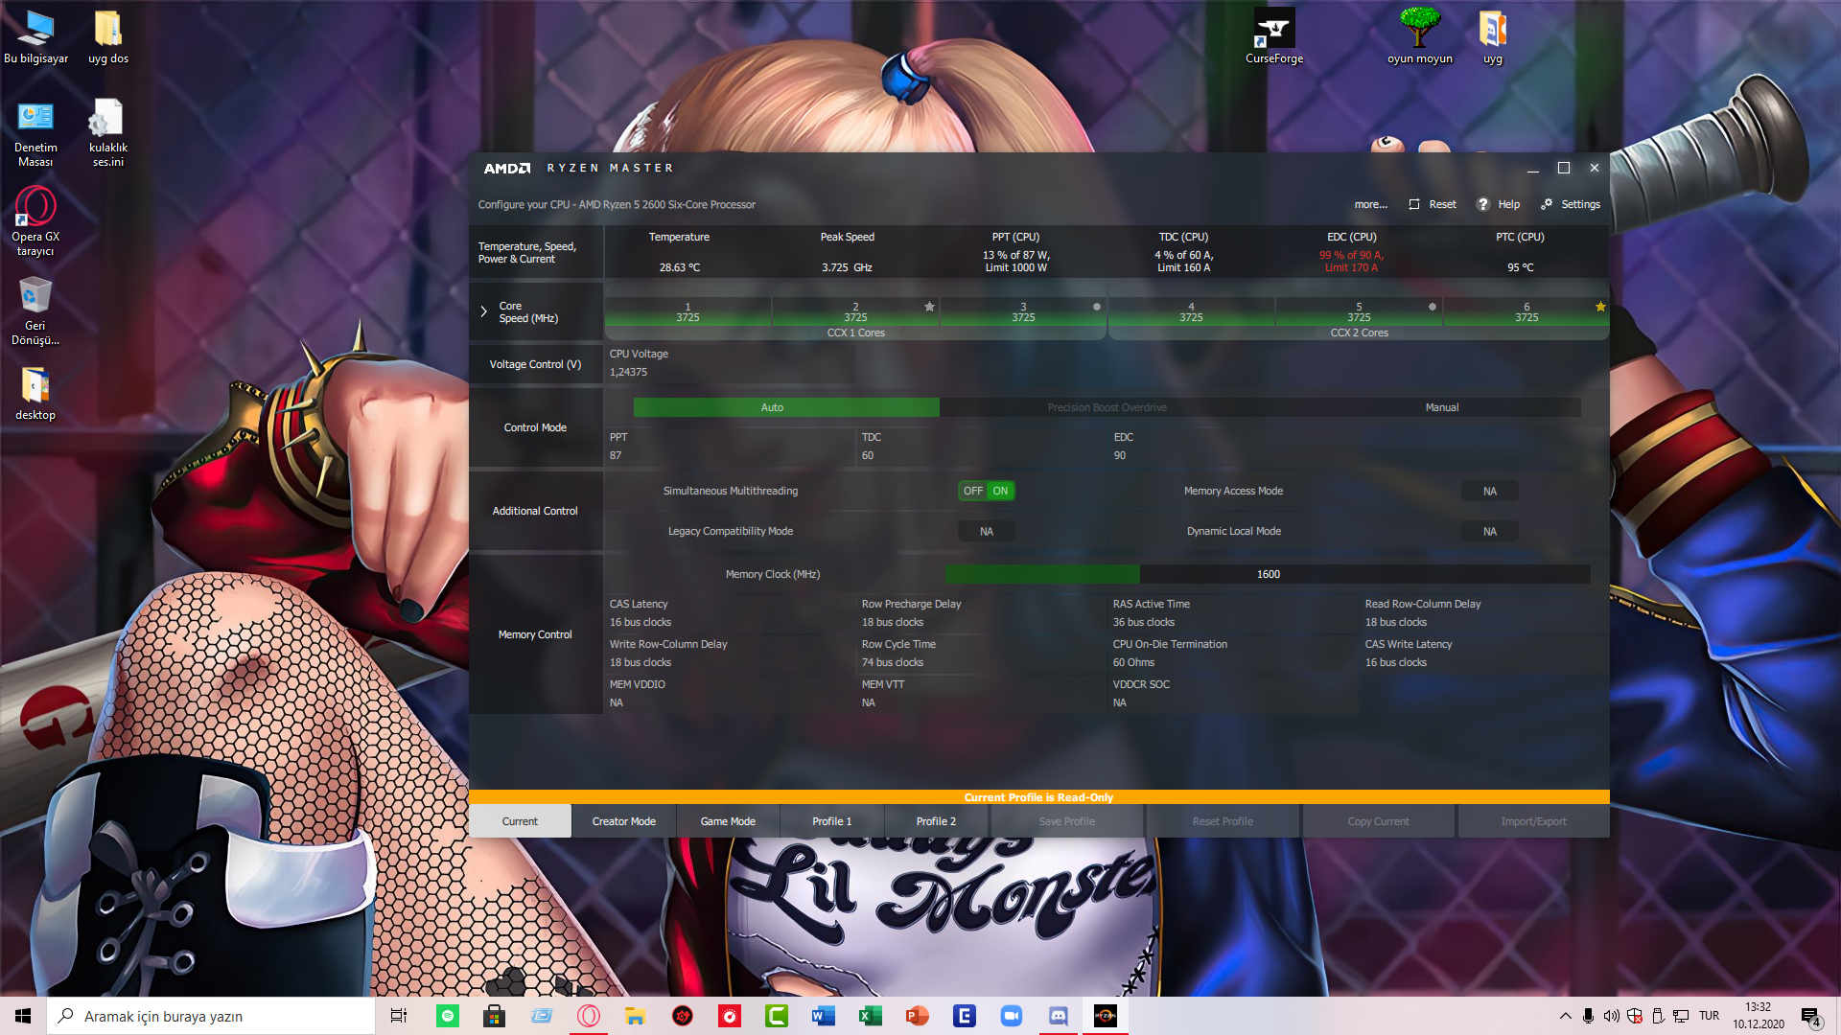This screenshot has width=1841, height=1035.
Task: Open Settings gear in Ryzen Master
Action: 1547,204
